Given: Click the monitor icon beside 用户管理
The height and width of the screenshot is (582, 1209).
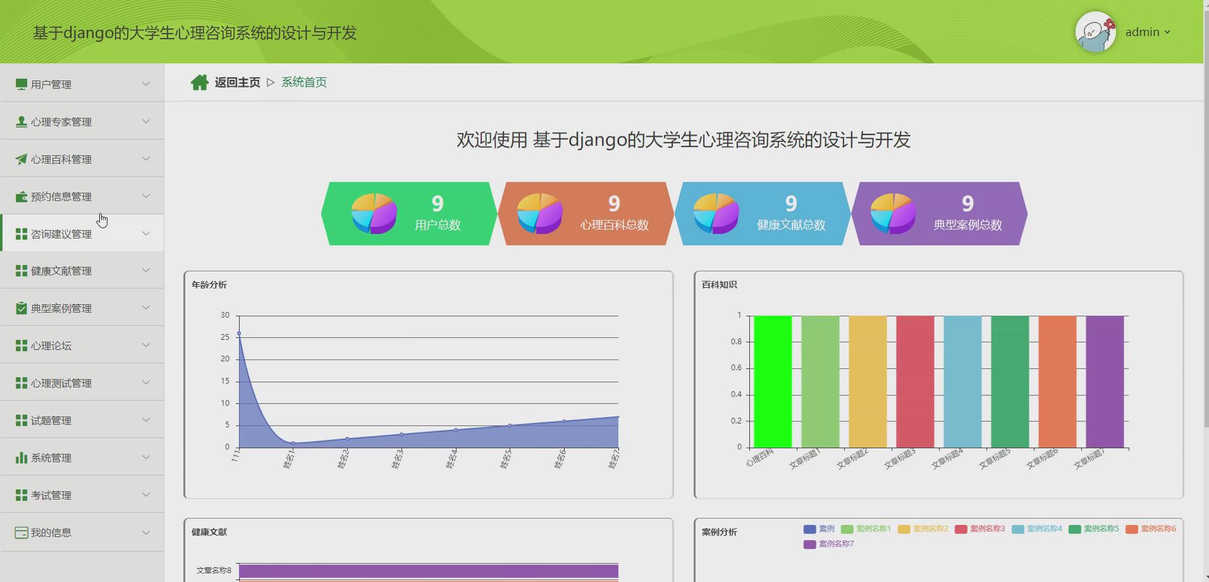Looking at the screenshot, I should [21, 84].
